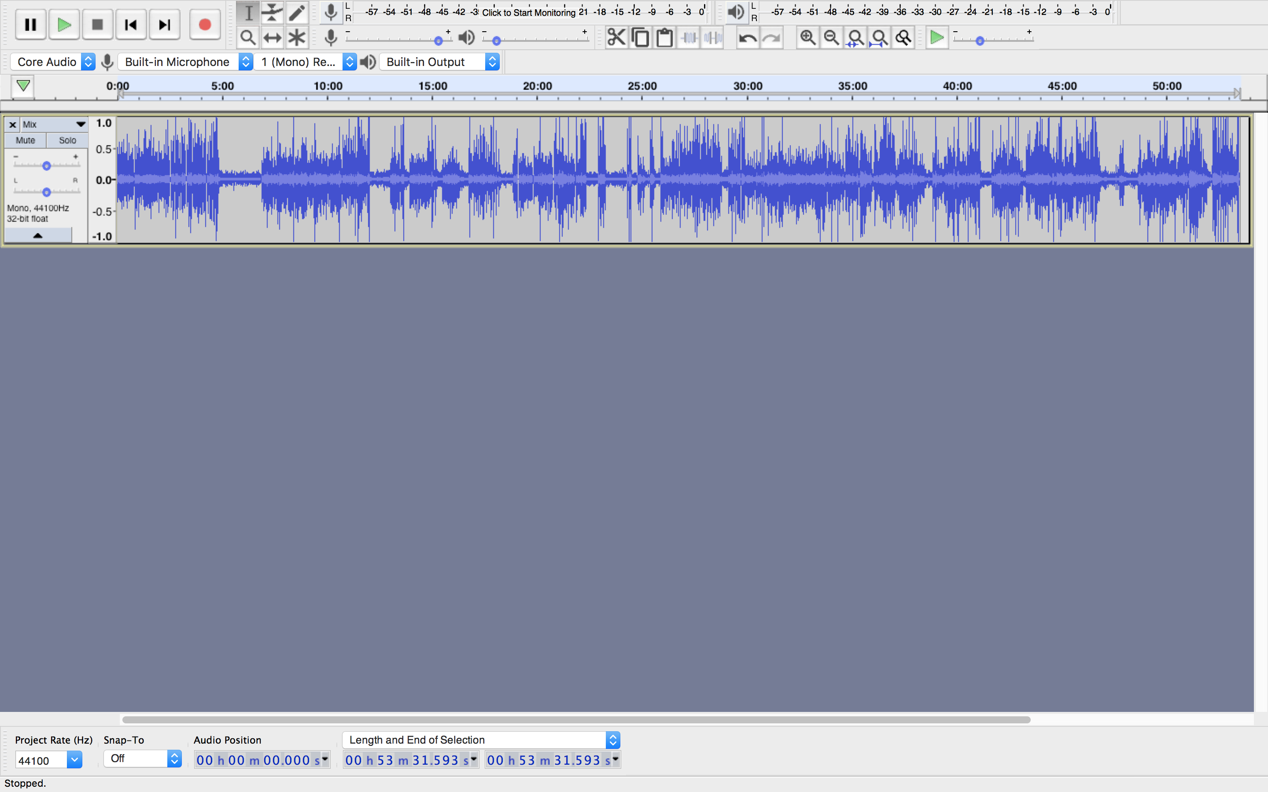This screenshot has width=1268, height=792.
Task: Choose the Time Shift tool
Action: [273, 38]
